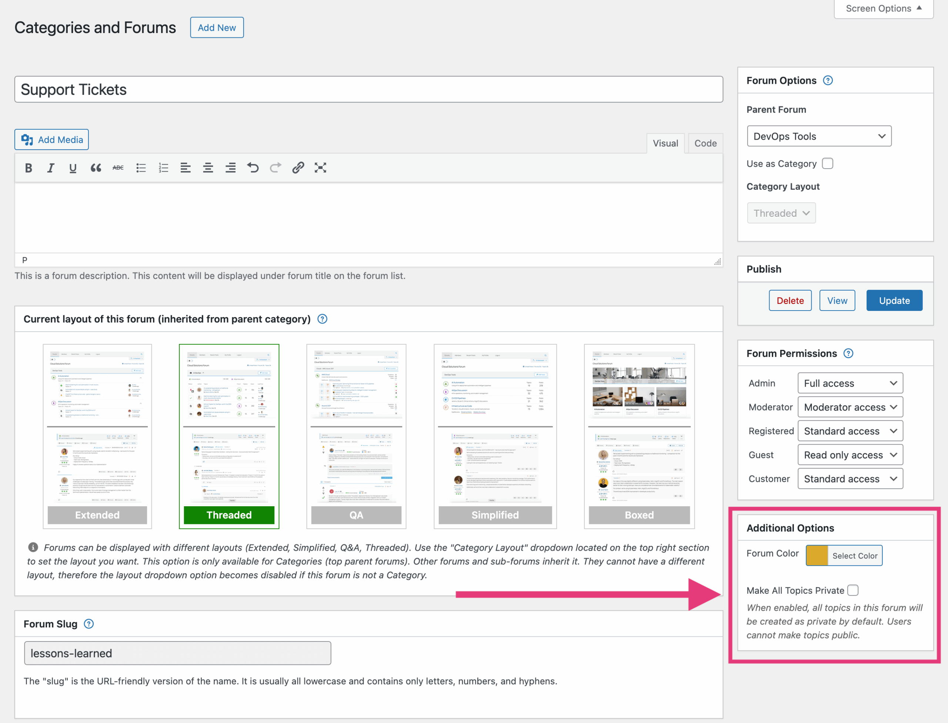Viewport: 948px width, 723px height.
Task: Apply italic formatting in editor
Action: (51, 168)
